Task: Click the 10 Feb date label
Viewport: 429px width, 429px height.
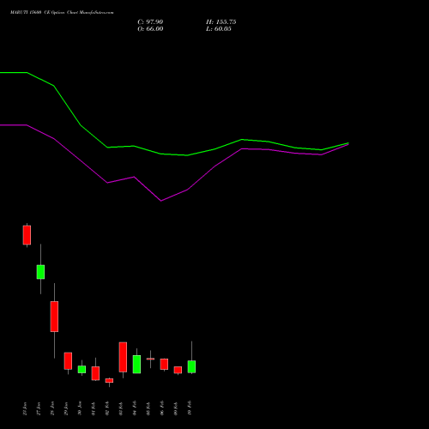Action: [x=190, y=408]
